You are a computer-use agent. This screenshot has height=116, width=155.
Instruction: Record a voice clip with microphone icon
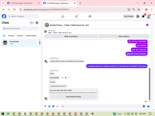(45, 106)
